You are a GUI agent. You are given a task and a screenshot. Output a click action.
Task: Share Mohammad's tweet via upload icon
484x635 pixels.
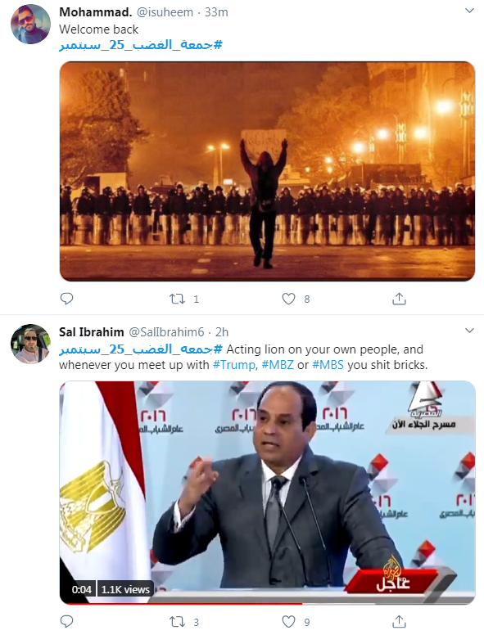pyautogui.click(x=400, y=299)
